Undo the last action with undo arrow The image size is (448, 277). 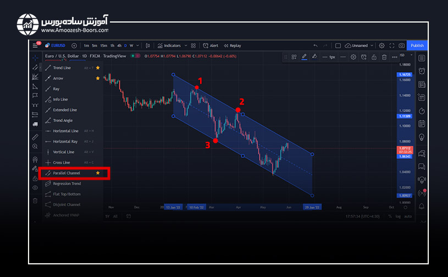coord(315,46)
